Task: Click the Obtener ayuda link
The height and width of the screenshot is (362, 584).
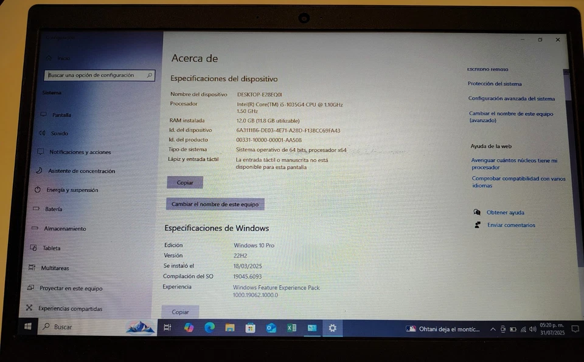Action: (x=505, y=213)
